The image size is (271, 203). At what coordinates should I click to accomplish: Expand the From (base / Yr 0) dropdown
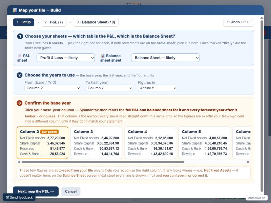[53, 88]
